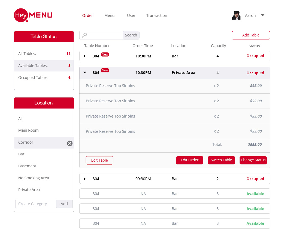
Task: Click the Switch Table button
Action: click(221, 160)
